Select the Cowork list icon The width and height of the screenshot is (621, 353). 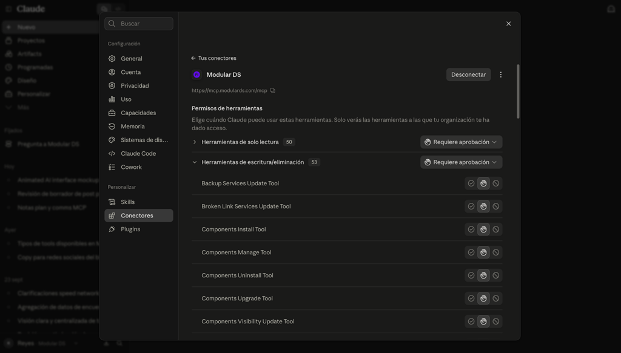coord(112,167)
